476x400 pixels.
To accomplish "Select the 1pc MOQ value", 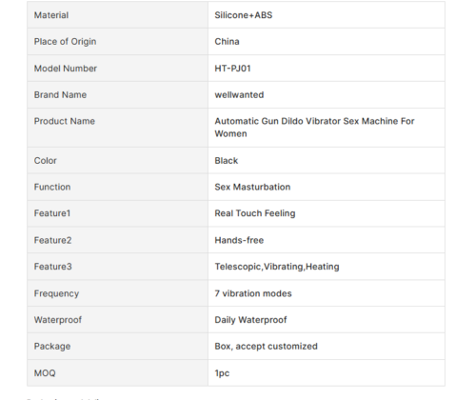I will tap(222, 373).
